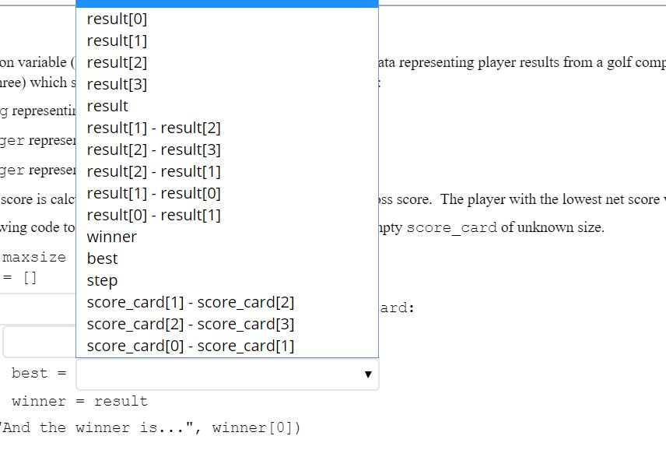Image resolution: width=666 pixels, height=464 pixels.
Task: Click text about lowest net score player
Action: coord(552,199)
